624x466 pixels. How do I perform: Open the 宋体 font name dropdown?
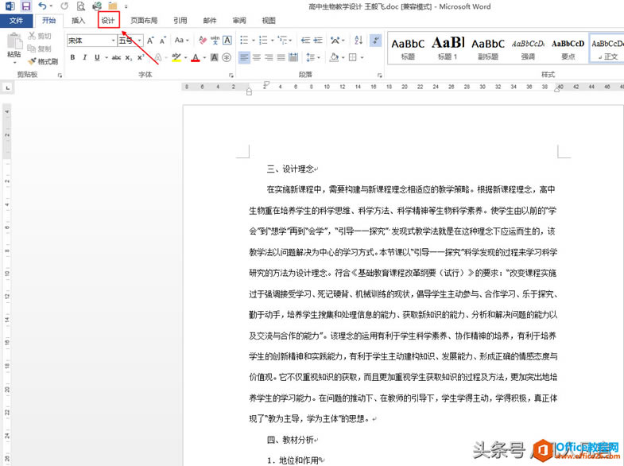(x=114, y=41)
